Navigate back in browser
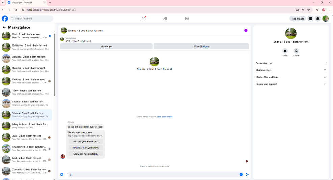 (x=3, y=10)
